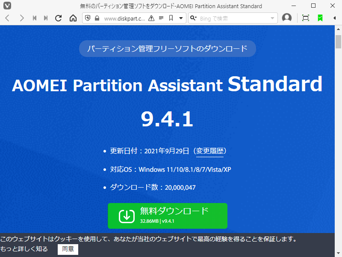
Task: Click the green extension icon on the toolbar
Action: (319, 18)
